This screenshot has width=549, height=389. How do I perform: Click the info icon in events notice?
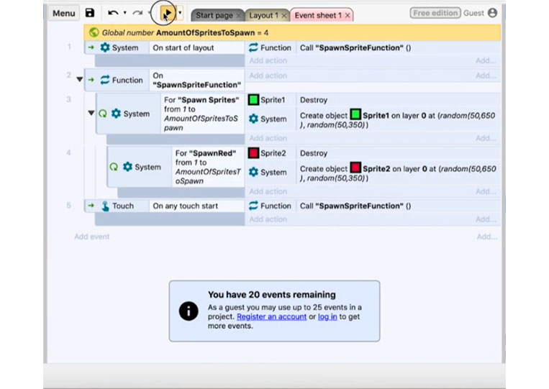pyautogui.click(x=189, y=311)
